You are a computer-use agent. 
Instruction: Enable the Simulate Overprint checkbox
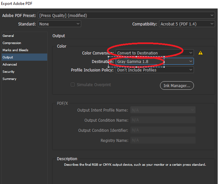coord(73,84)
